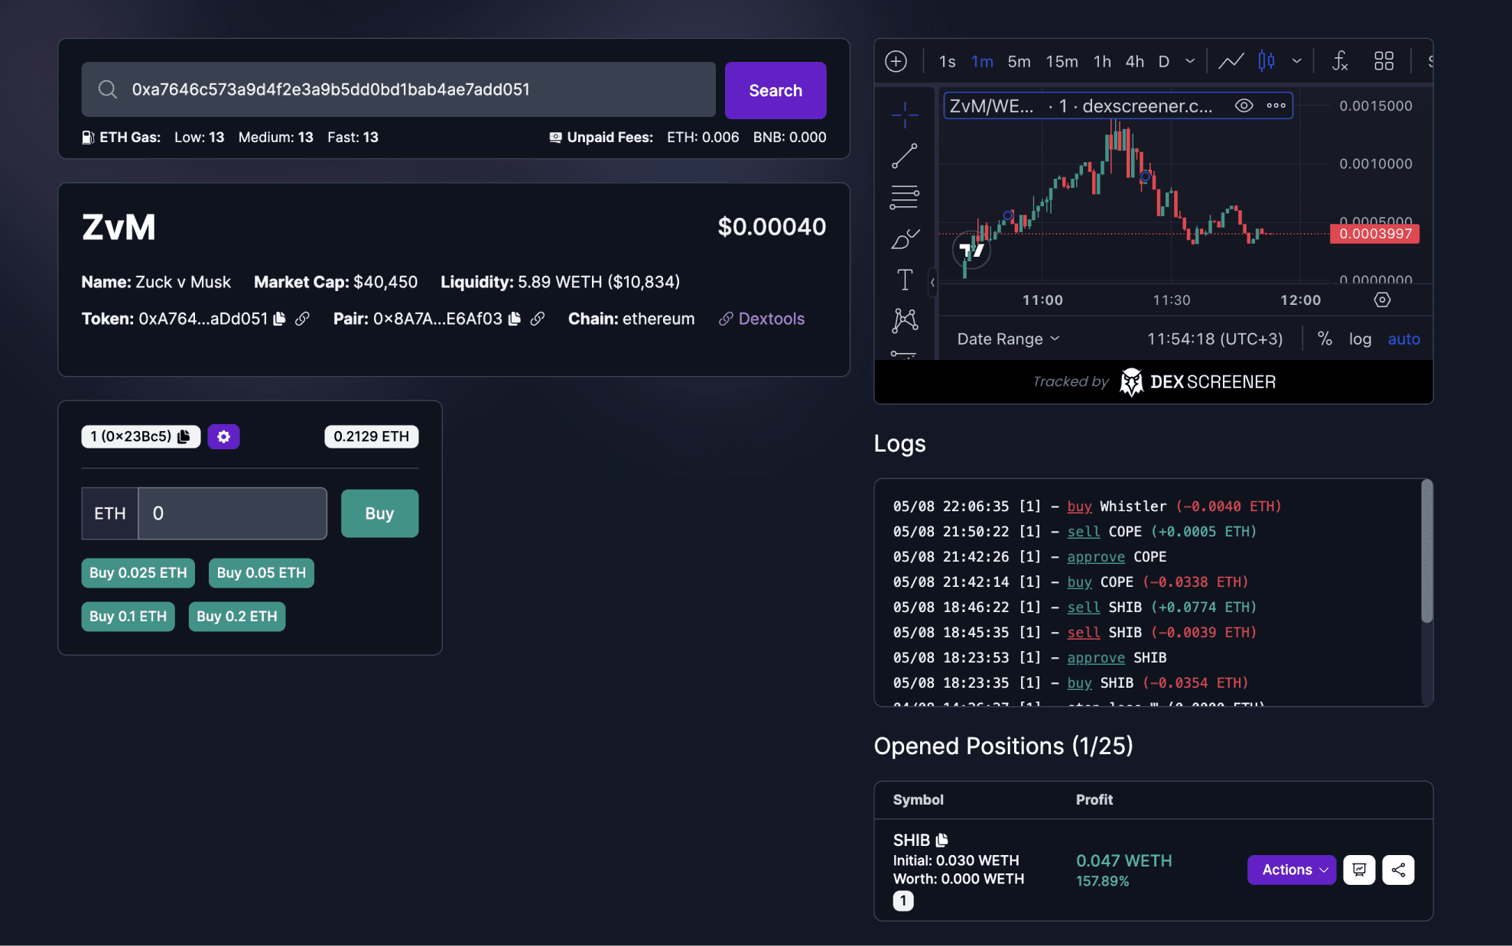The image size is (1512, 946).
Task: Click the TradingView logo on the chart
Action: pyautogui.click(x=971, y=250)
